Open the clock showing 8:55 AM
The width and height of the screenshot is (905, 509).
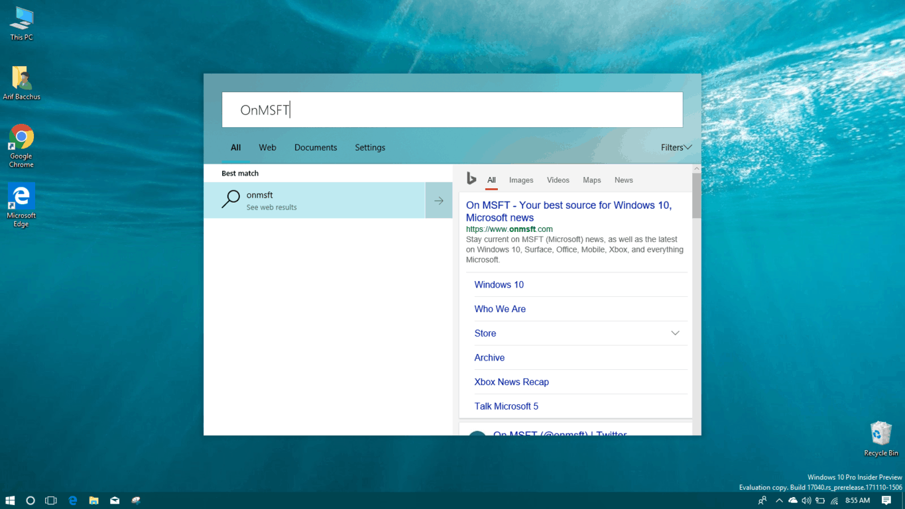[x=857, y=500]
